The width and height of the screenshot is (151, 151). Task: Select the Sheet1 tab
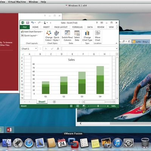(x=42, y=102)
